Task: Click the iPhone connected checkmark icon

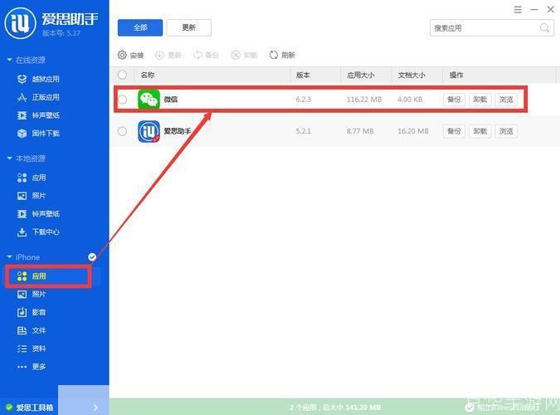Action: click(92, 257)
